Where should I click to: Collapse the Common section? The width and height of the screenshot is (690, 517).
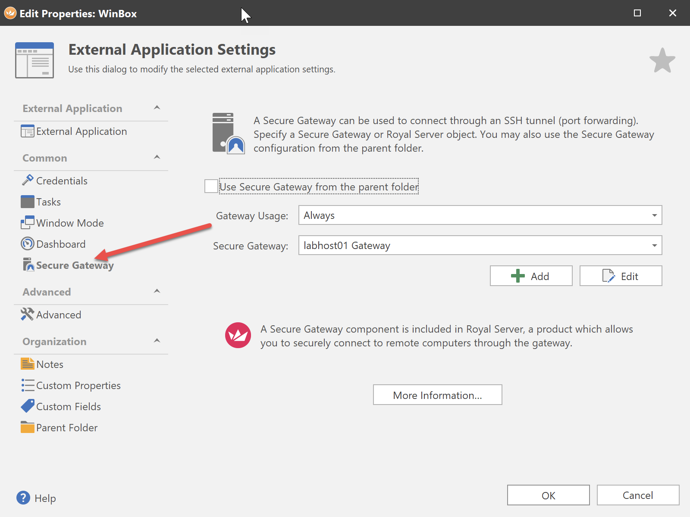(x=157, y=157)
